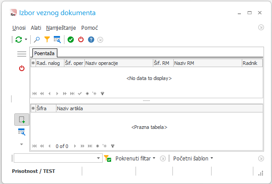The width and height of the screenshot is (272, 184).
Task: Click Prisotnost / TEST status bar text
Action: click(33, 171)
